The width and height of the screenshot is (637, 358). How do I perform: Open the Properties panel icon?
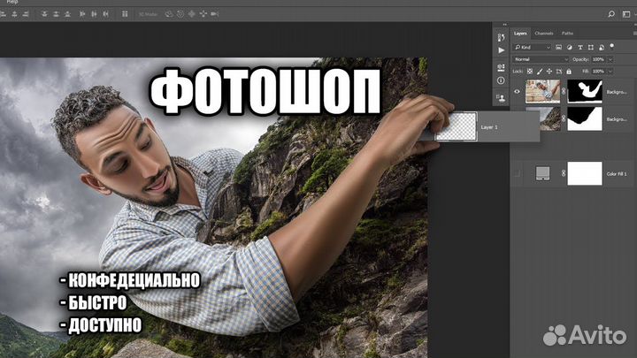501,67
